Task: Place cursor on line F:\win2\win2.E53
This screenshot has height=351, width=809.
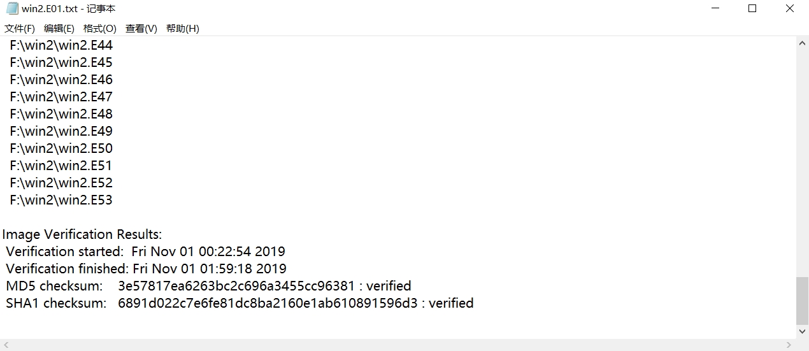Action: (61, 200)
